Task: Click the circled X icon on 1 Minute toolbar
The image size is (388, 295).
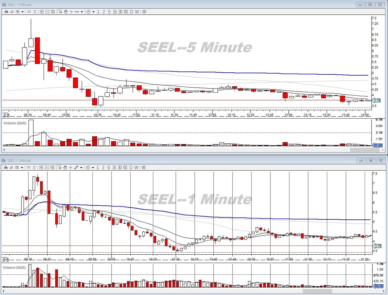Action: click(x=144, y=168)
